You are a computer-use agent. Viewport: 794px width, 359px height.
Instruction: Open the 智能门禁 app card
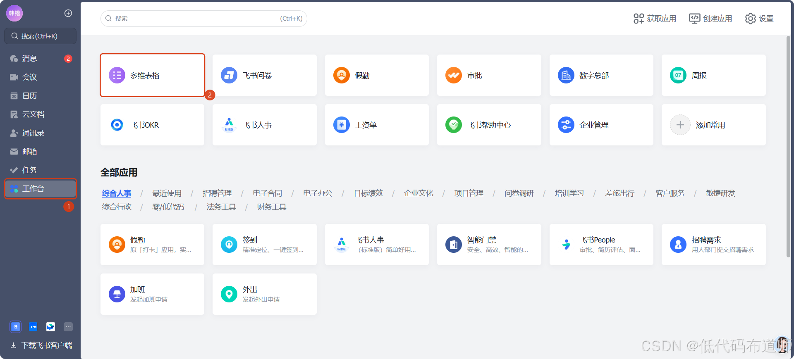click(x=489, y=245)
